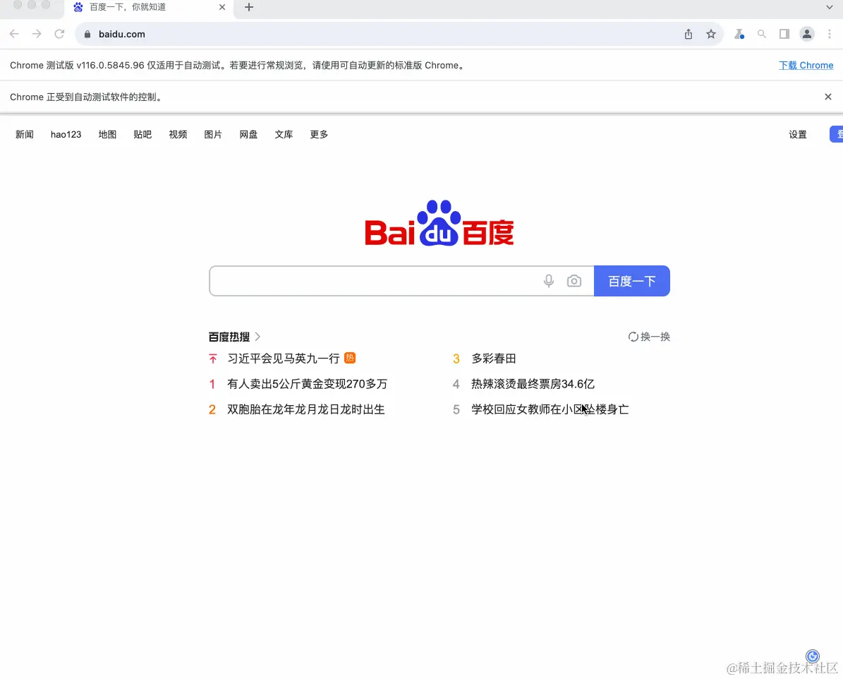
Task: Open camera image search icon
Action: (x=574, y=280)
